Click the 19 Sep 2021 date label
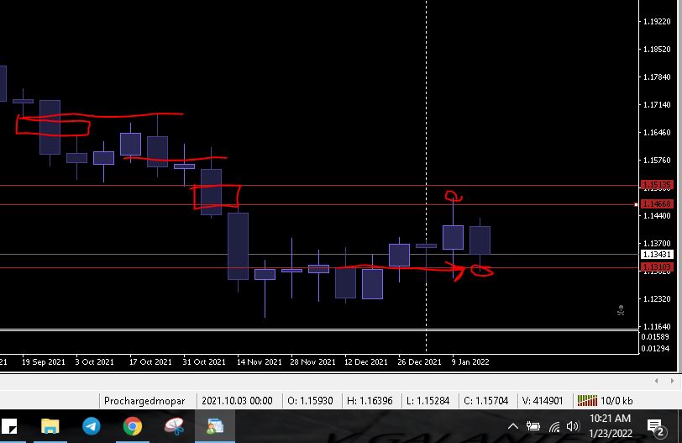The width and height of the screenshot is (682, 443). coord(43,362)
